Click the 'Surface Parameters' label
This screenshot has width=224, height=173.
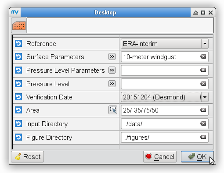55,57
